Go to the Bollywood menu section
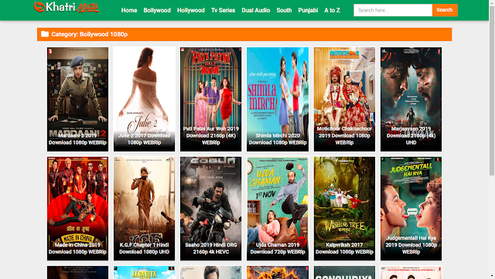The image size is (495, 279). click(x=157, y=10)
